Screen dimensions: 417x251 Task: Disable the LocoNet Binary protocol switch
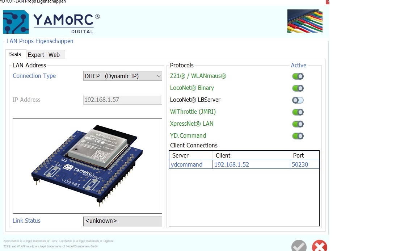point(298,88)
